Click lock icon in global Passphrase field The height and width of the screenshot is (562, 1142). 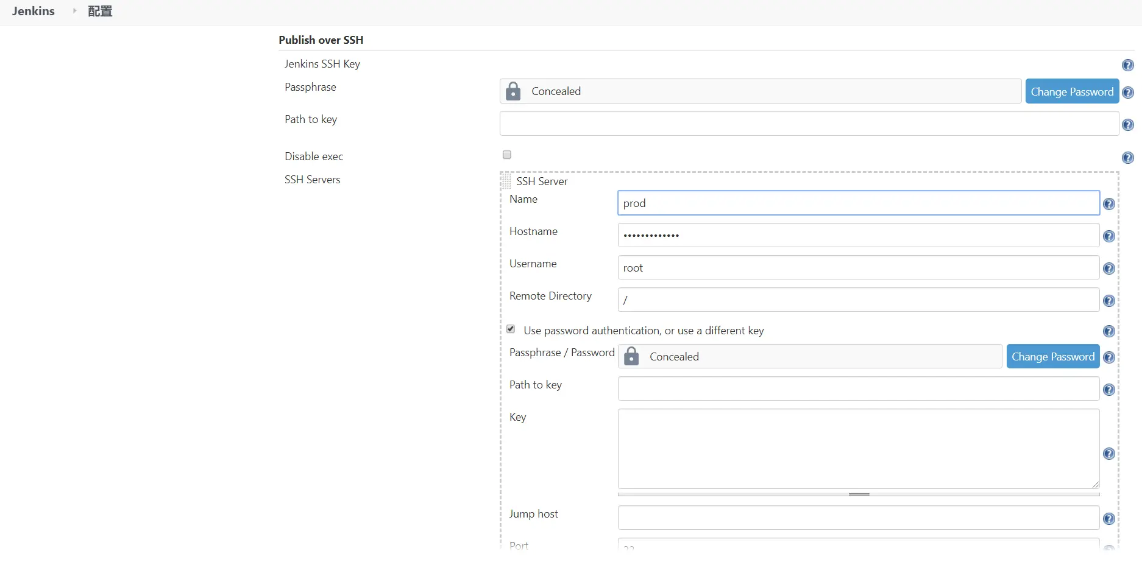(514, 91)
